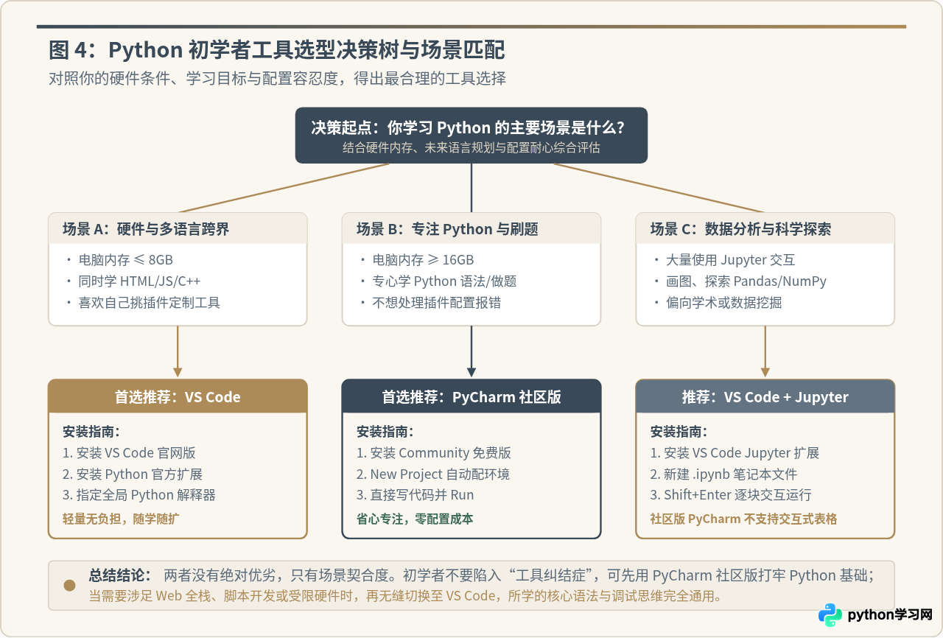Select step "2. 新建 .ipynb 笔记本文件"

coord(723,474)
